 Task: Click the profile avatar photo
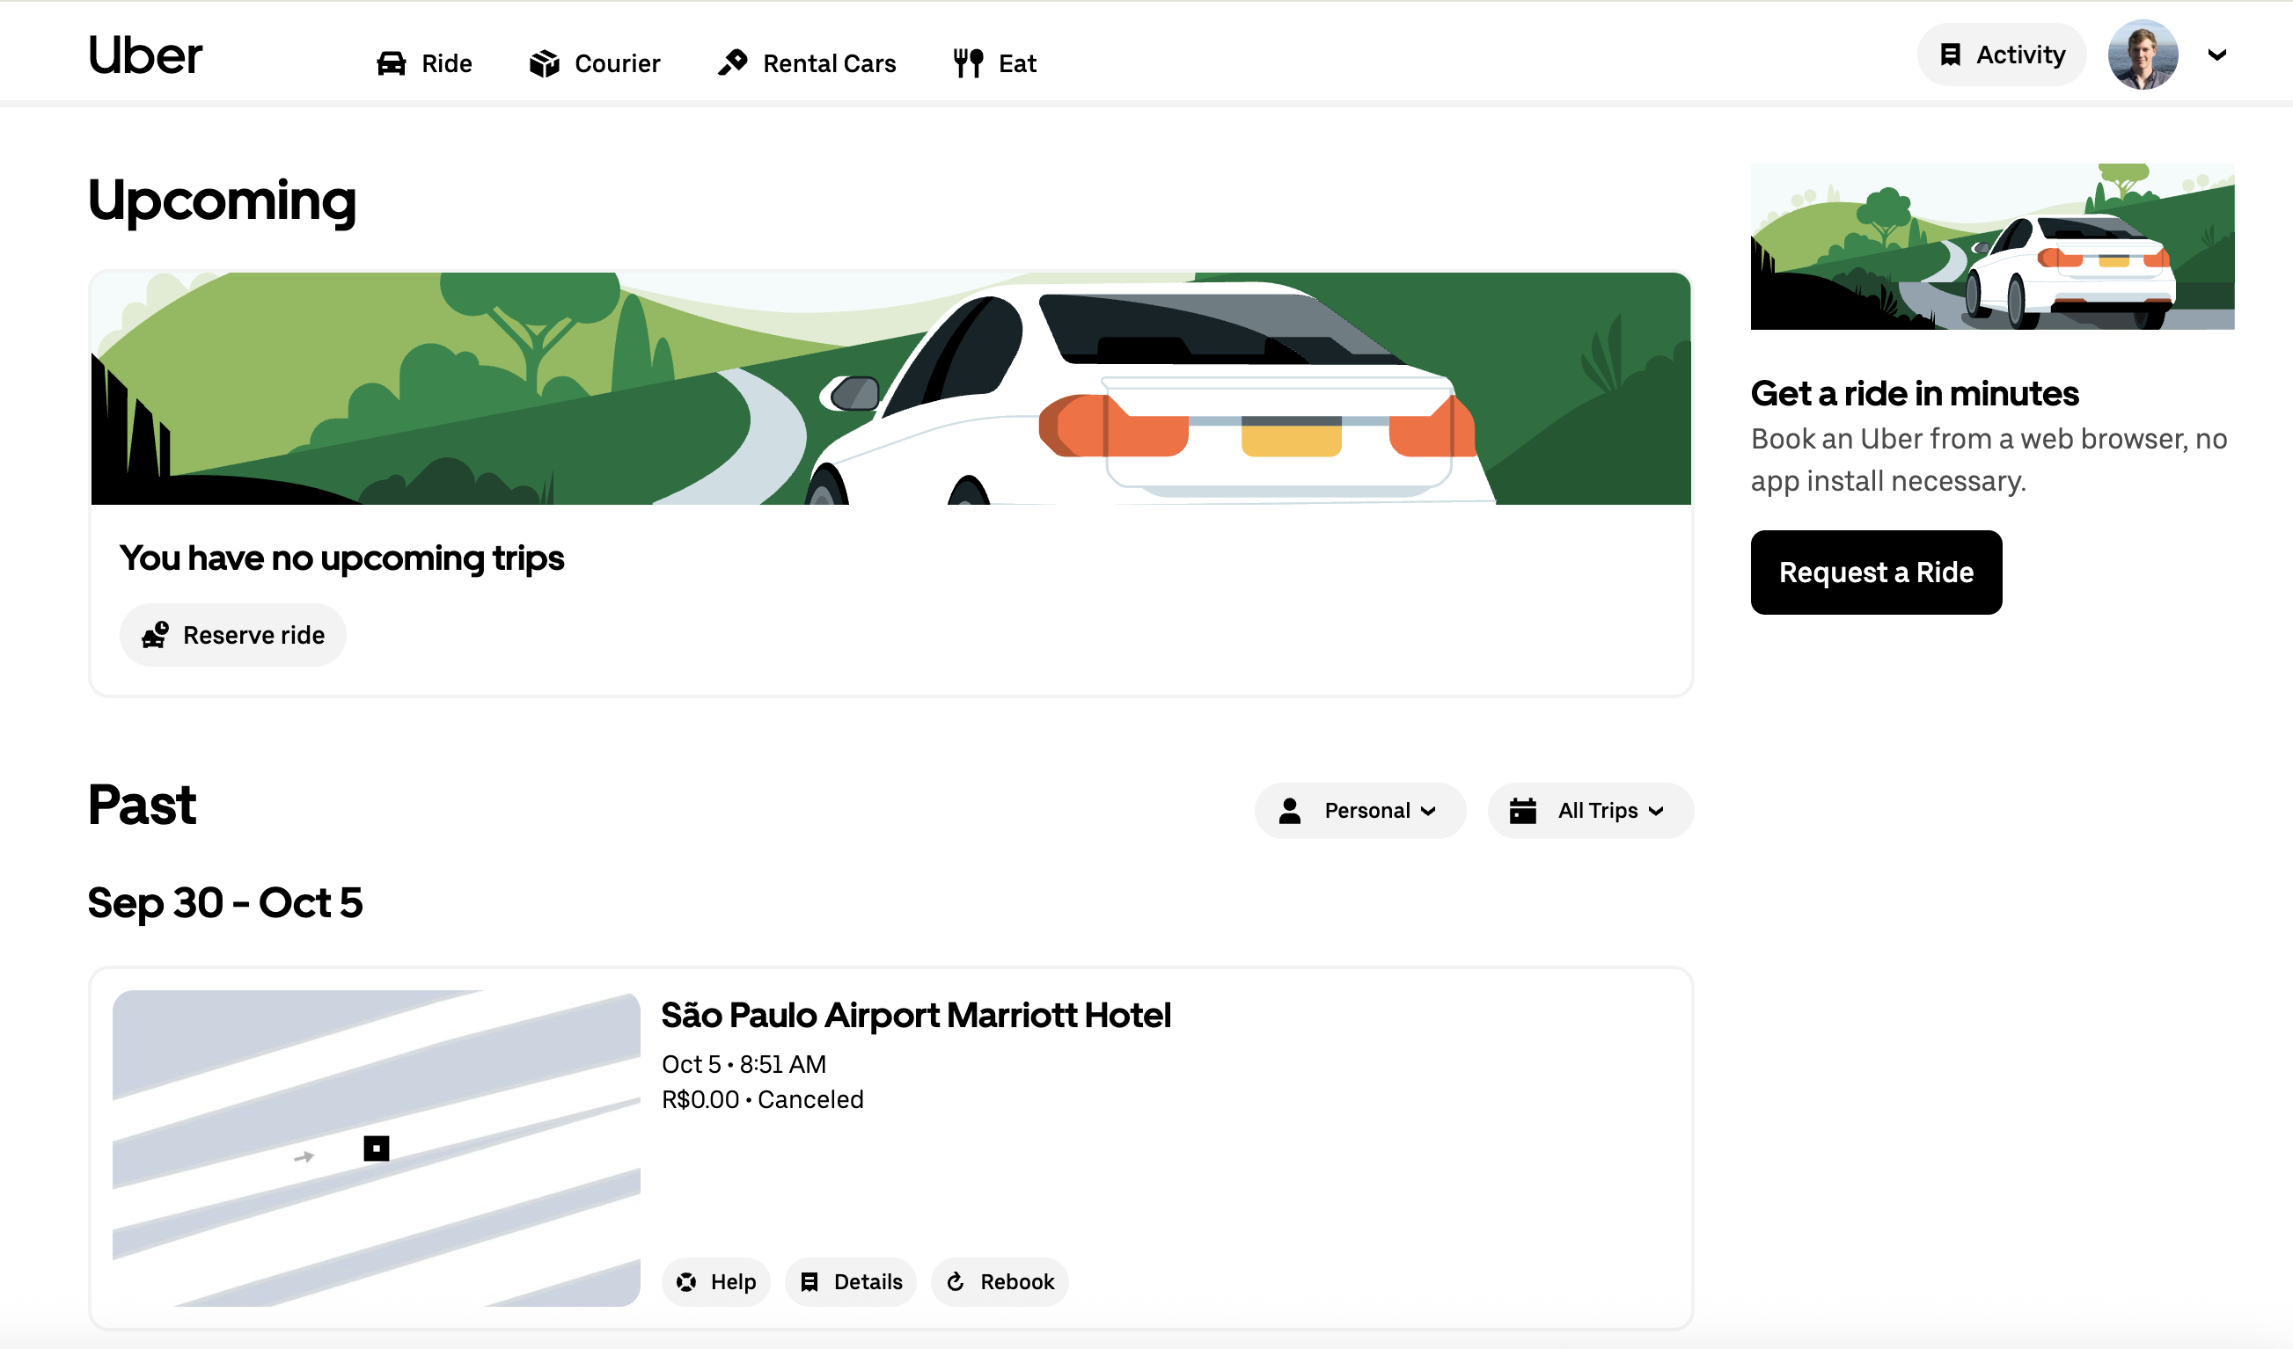2143,55
